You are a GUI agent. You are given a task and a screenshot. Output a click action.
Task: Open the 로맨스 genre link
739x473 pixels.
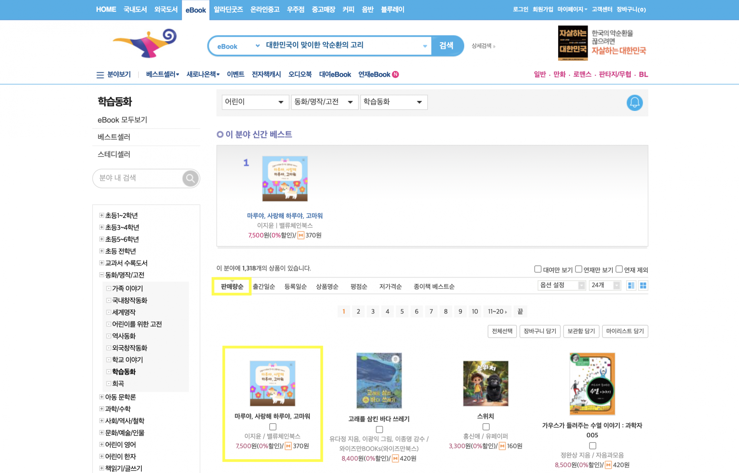582,74
